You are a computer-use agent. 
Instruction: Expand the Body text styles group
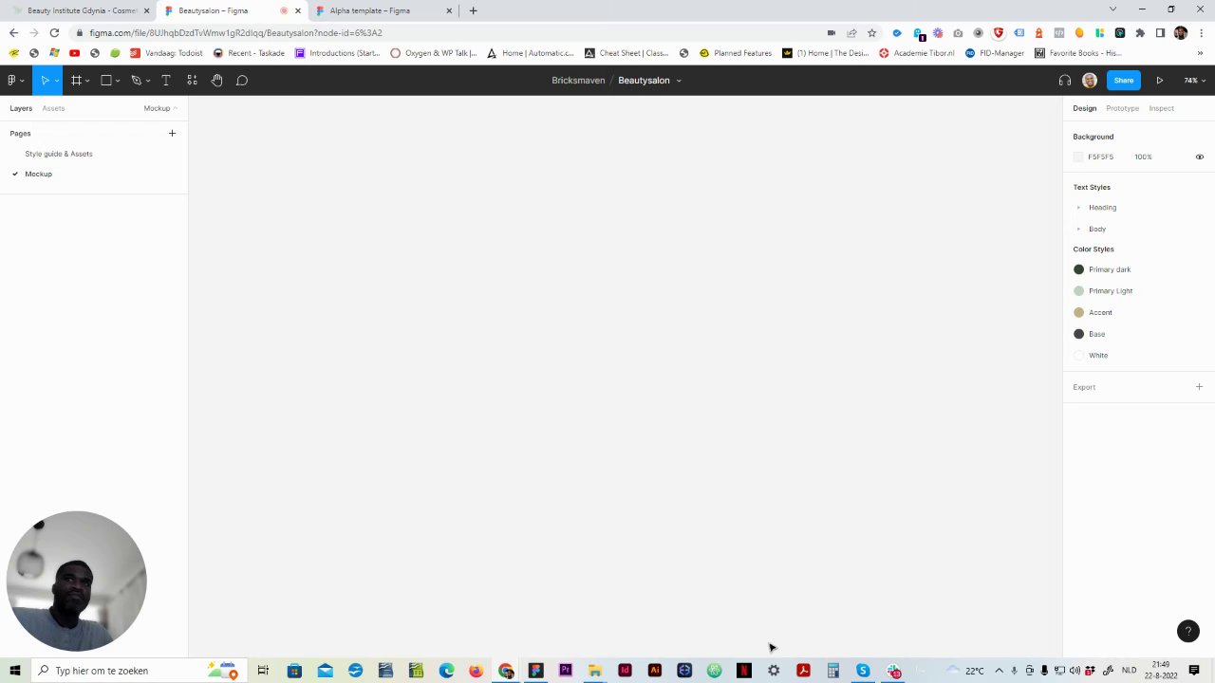pyautogui.click(x=1078, y=229)
